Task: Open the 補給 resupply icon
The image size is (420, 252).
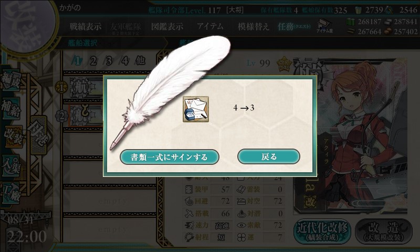Action: (10, 108)
